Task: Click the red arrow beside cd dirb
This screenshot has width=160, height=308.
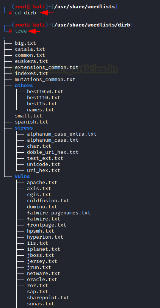Action: 47,13
